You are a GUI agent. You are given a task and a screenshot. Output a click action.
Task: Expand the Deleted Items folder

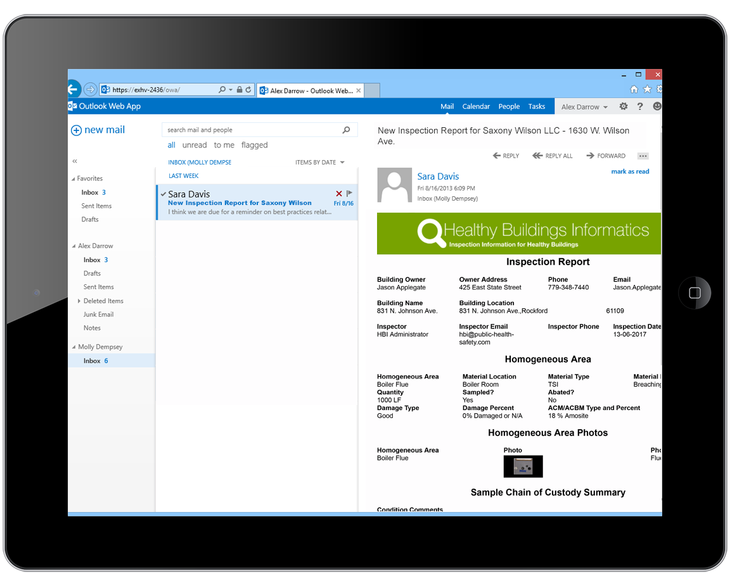(x=79, y=301)
